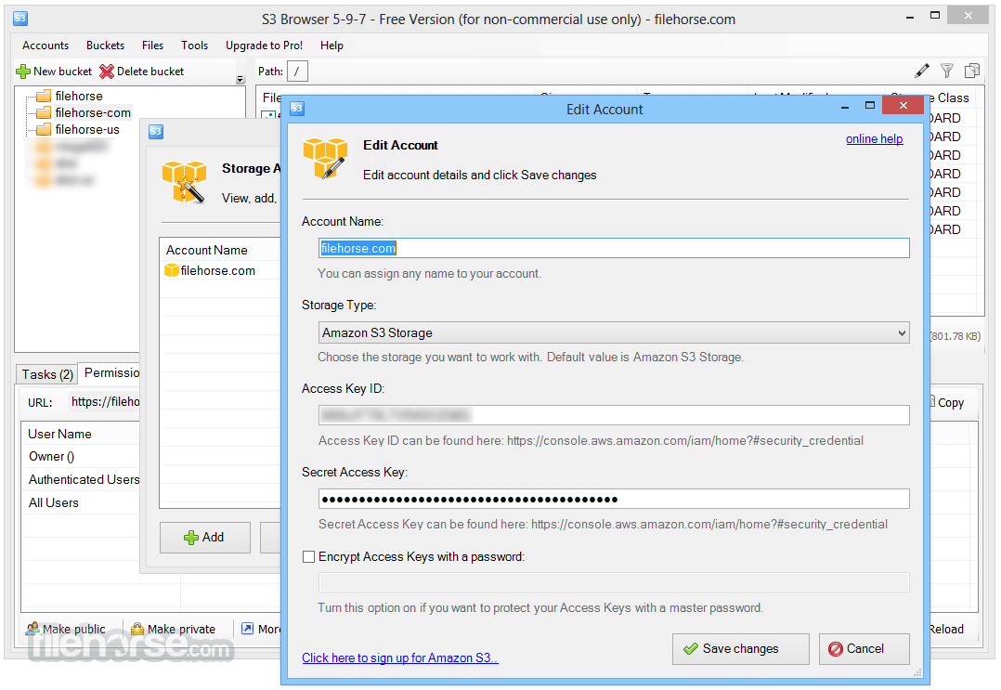
Task: Click the New bucket toolbar button
Action: [54, 72]
